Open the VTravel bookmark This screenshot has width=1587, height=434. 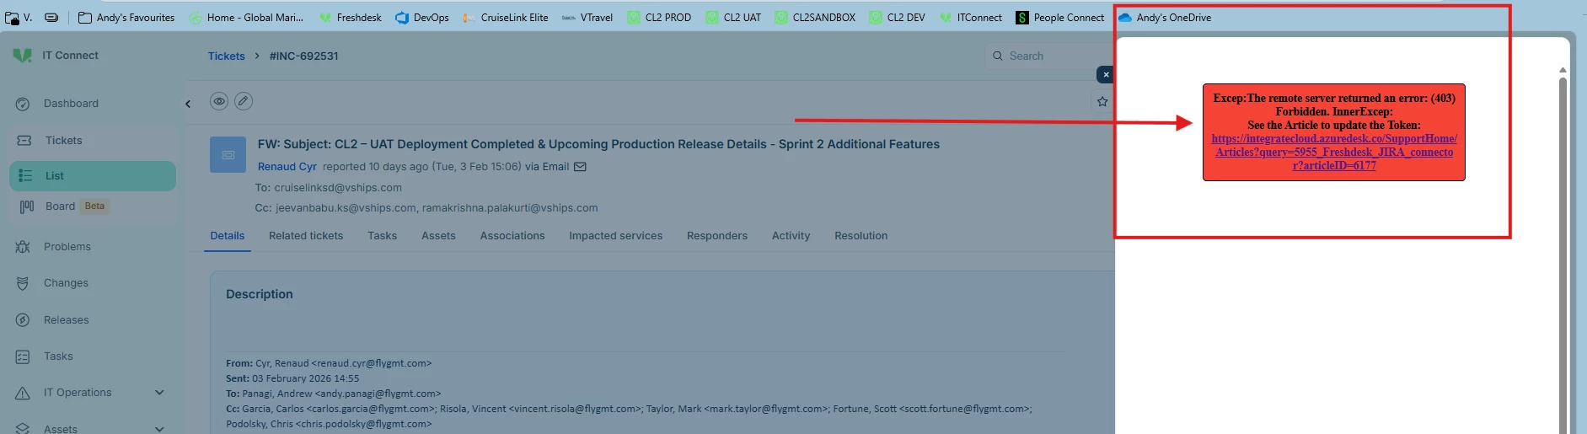pyautogui.click(x=587, y=17)
